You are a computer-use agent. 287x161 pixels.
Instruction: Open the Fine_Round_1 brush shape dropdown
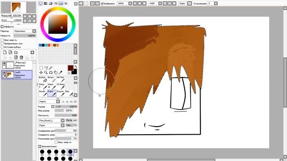click(x=62, y=120)
